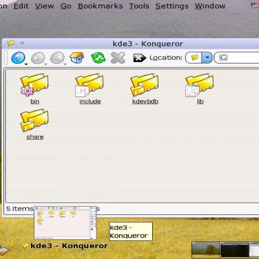Open Forward button history dropdown arrow
Viewport: 259px width, 259px height.
point(65,64)
